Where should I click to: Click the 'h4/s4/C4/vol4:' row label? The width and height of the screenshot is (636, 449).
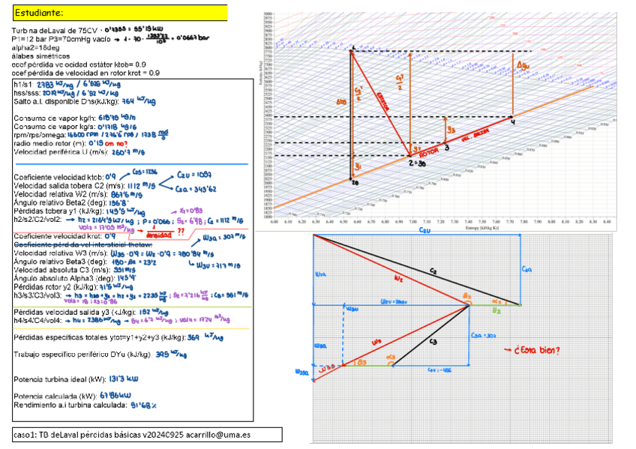pyautogui.click(x=37, y=321)
